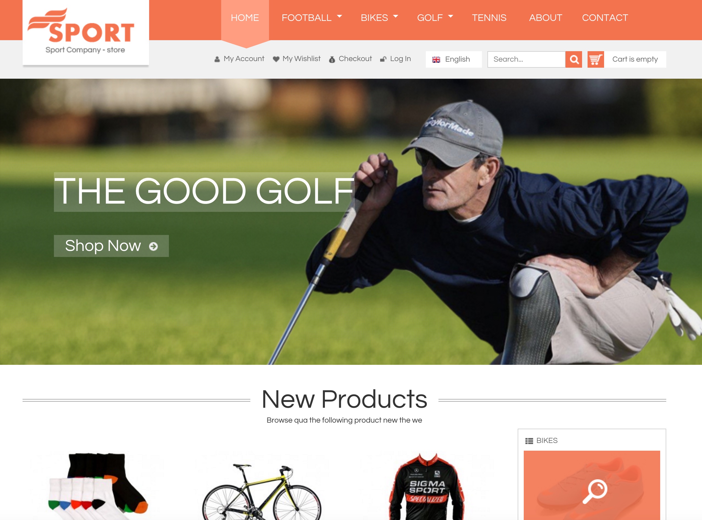This screenshot has width=702, height=520.
Task: Click the Cart is empty label
Action: click(635, 59)
